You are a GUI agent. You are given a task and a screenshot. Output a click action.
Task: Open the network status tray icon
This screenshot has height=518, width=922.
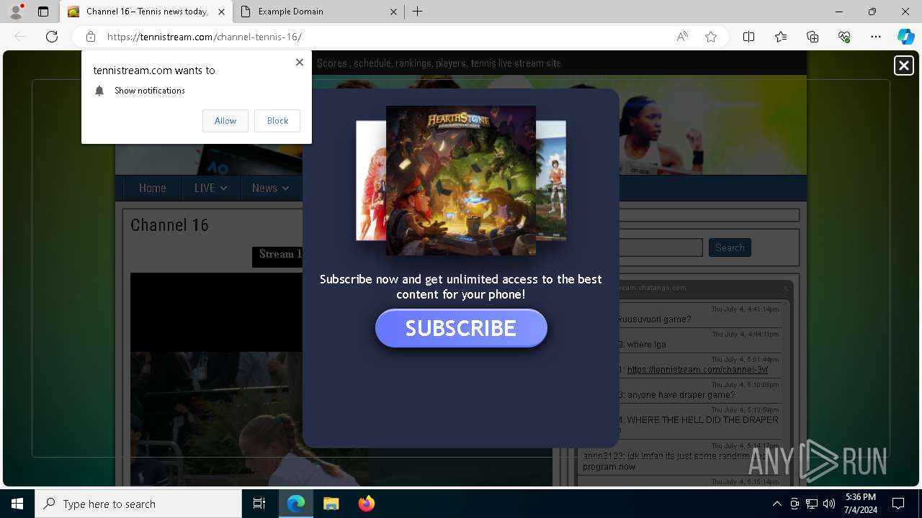812,504
